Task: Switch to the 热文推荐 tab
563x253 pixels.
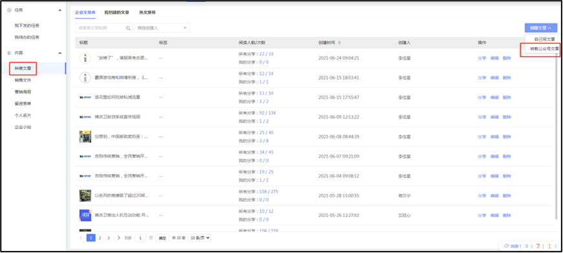Action: pyautogui.click(x=148, y=12)
